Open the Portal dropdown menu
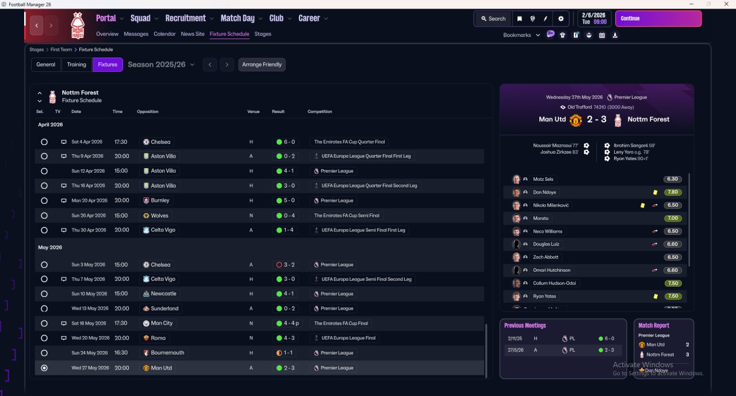736x396 pixels. coord(110,18)
